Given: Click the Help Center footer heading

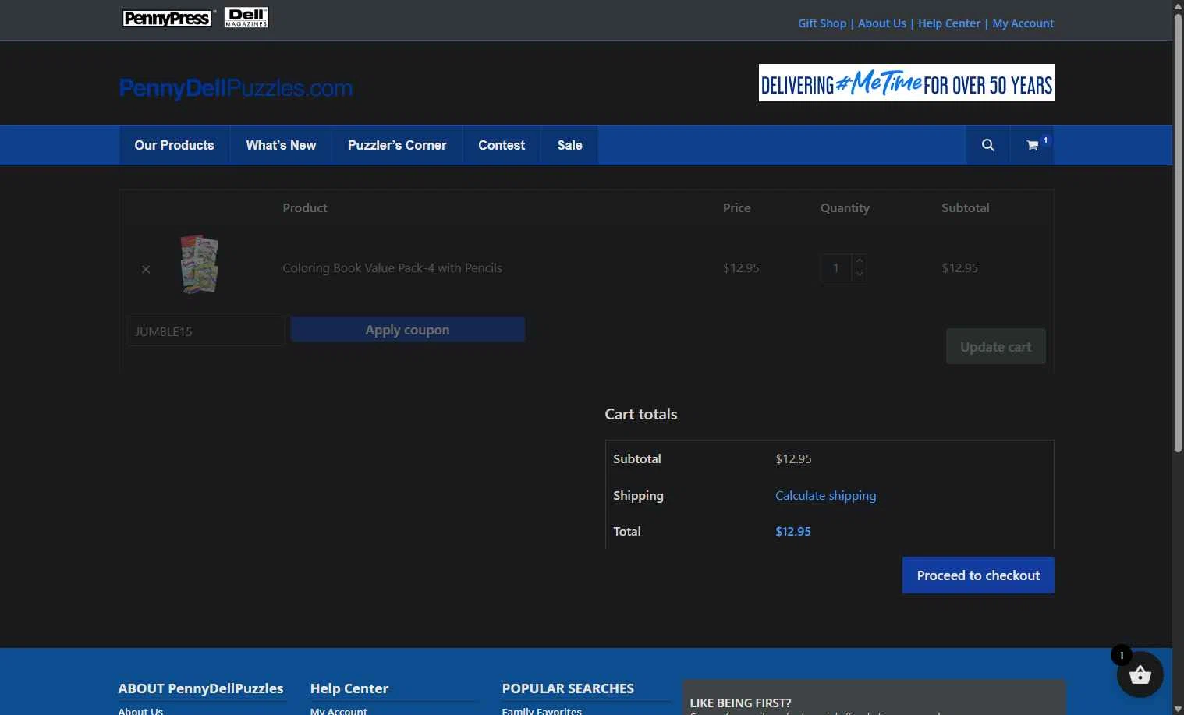Looking at the screenshot, I should 349,688.
